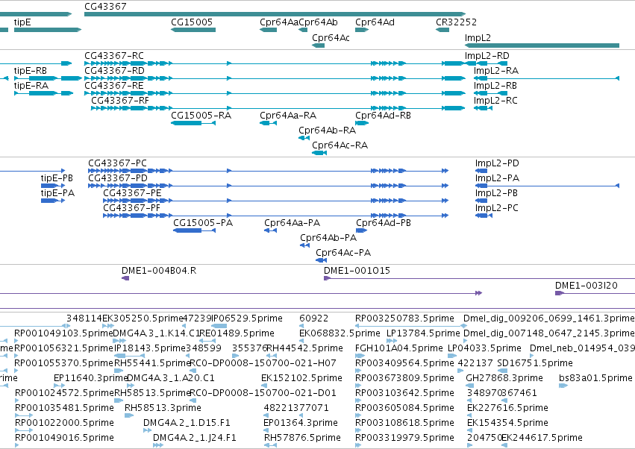The width and height of the screenshot is (635, 449).
Task: Select the ImpL2 gene bar
Action: [542, 45]
